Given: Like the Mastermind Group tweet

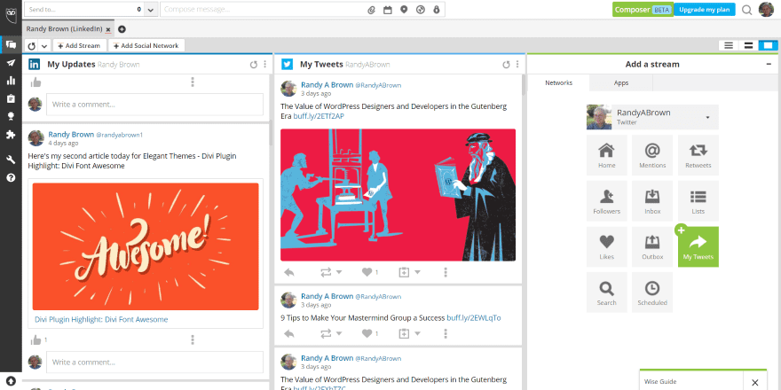Looking at the screenshot, I should (x=367, y=334).
